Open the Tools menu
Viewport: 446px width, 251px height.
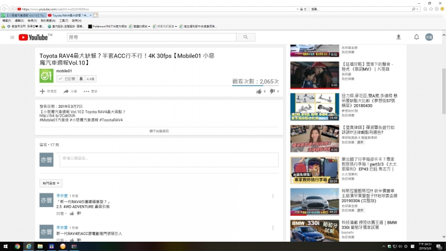click(x=64, y=21)
